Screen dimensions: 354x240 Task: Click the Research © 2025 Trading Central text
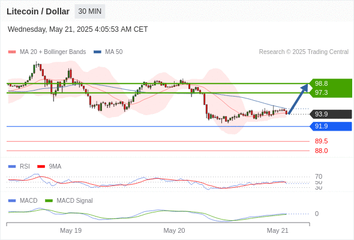(304, 52)
